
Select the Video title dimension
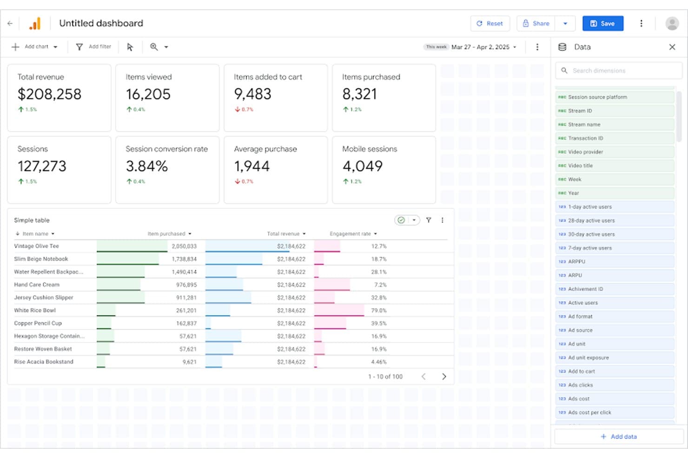tap(615, 166)
